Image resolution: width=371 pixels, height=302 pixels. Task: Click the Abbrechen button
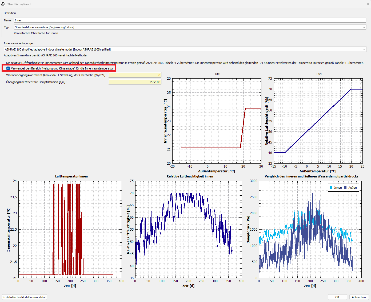point(359,297)
